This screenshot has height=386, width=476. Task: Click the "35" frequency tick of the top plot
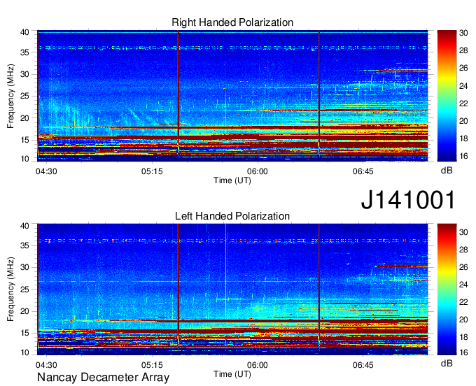[24, 52]
